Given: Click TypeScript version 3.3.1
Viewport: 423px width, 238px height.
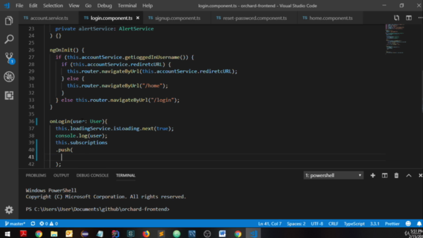Looking at the screenshot, I should coord(375,223).
